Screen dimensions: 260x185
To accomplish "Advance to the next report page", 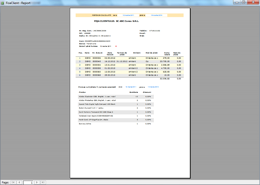I will point(37,183).
